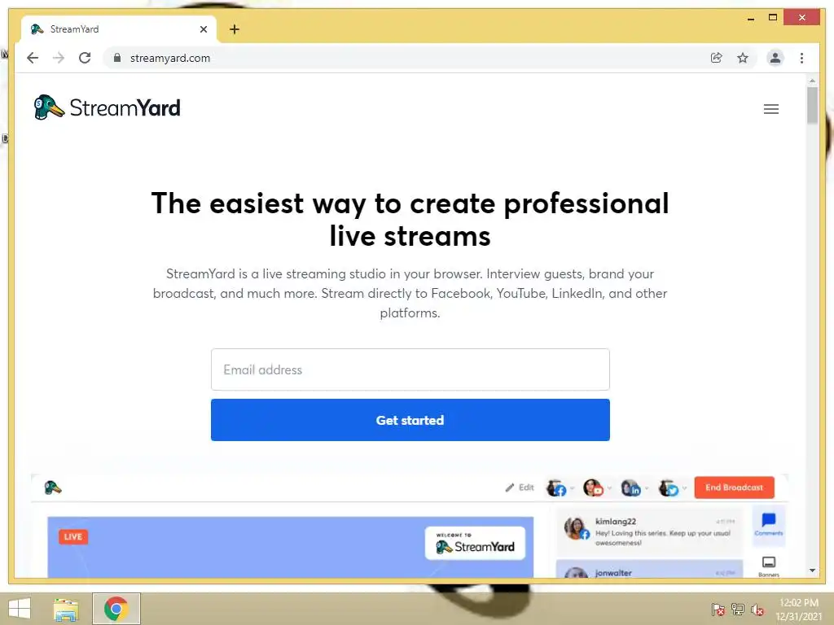834x625 pixels.
Task: Click the Action Center flag tray icon
Action: click(x=718, y=609)
